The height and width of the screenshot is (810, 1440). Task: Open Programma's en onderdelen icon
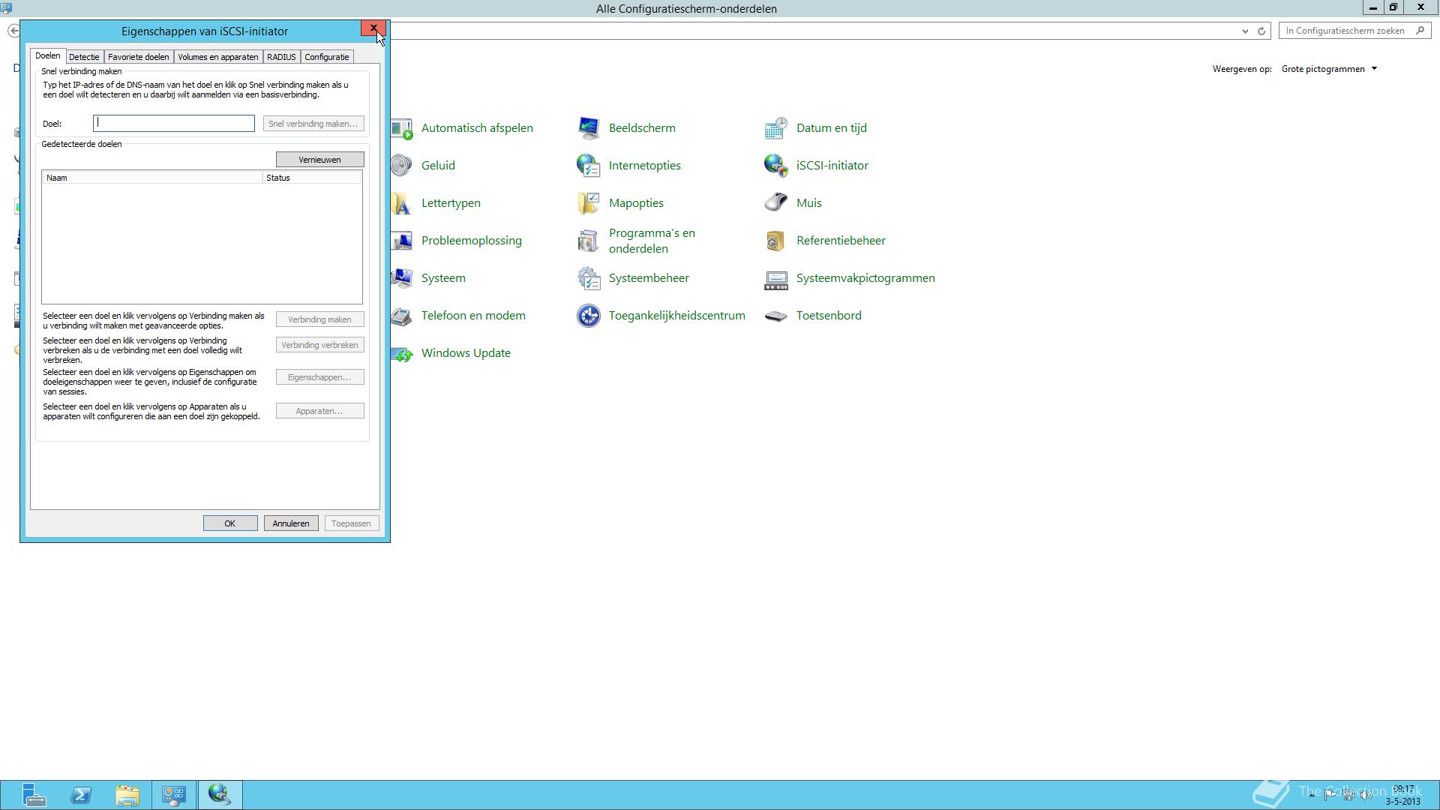pyautogui.click(x=589, y=241)
